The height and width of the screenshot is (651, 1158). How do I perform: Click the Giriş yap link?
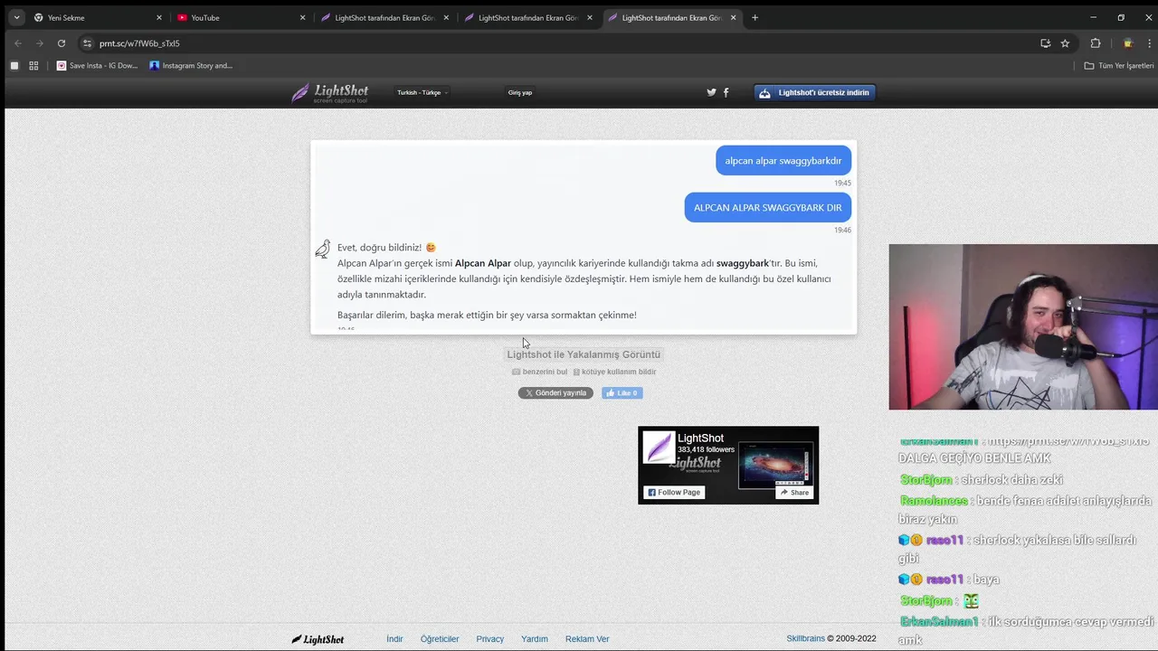tap(520, 92)
